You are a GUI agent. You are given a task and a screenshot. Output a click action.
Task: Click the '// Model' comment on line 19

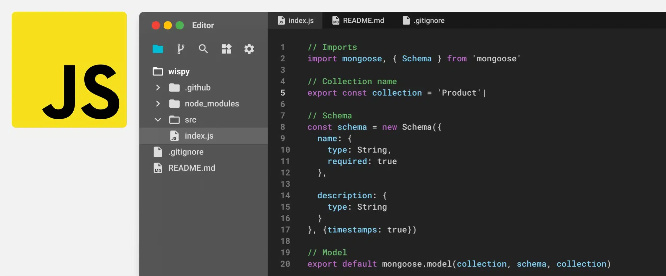(327, 253)
